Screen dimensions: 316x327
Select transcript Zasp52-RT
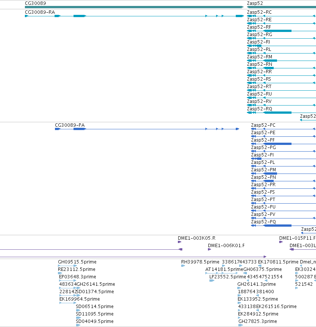[259, 87]
